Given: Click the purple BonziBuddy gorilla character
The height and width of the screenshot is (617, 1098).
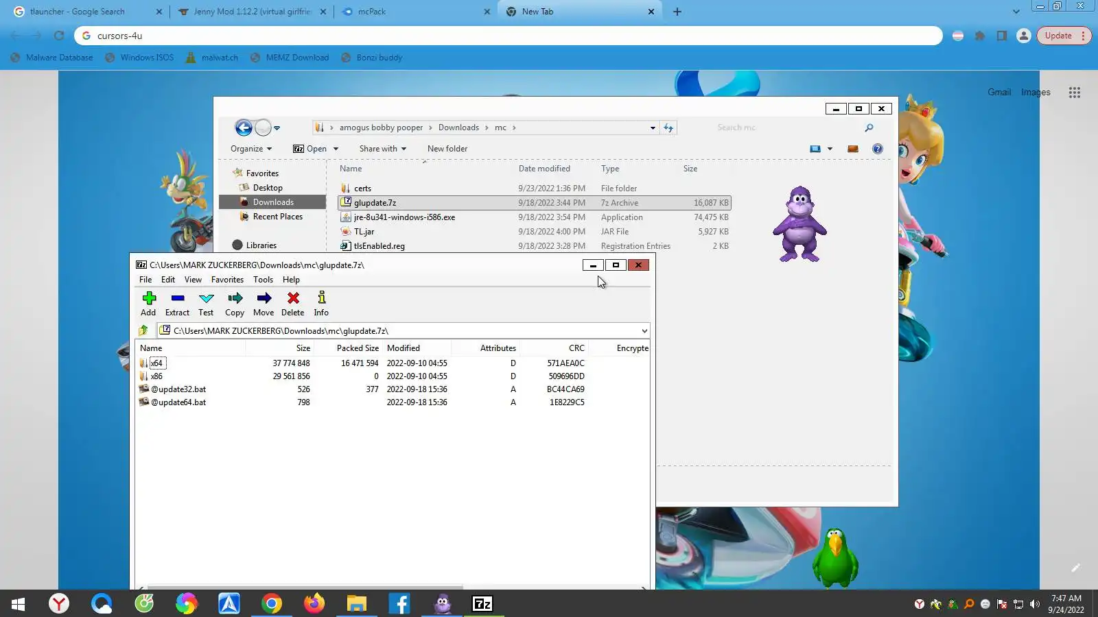Looking at the screenshot, I should click(799, 224).
